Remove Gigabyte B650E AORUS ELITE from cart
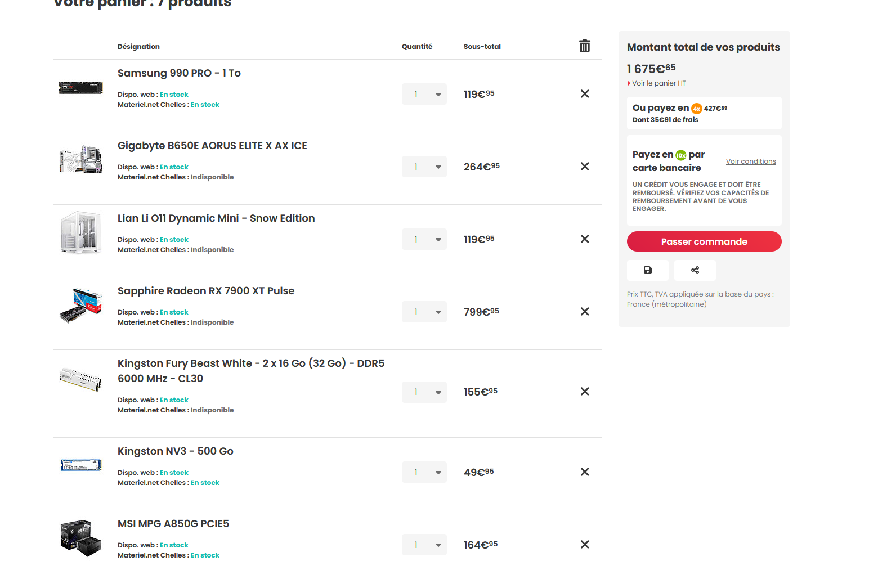This screenshot has width=887, height=570. pos(585,167)
